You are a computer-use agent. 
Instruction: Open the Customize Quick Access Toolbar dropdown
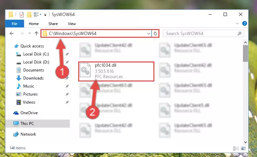pyautogui.click(x=45, y=15)
